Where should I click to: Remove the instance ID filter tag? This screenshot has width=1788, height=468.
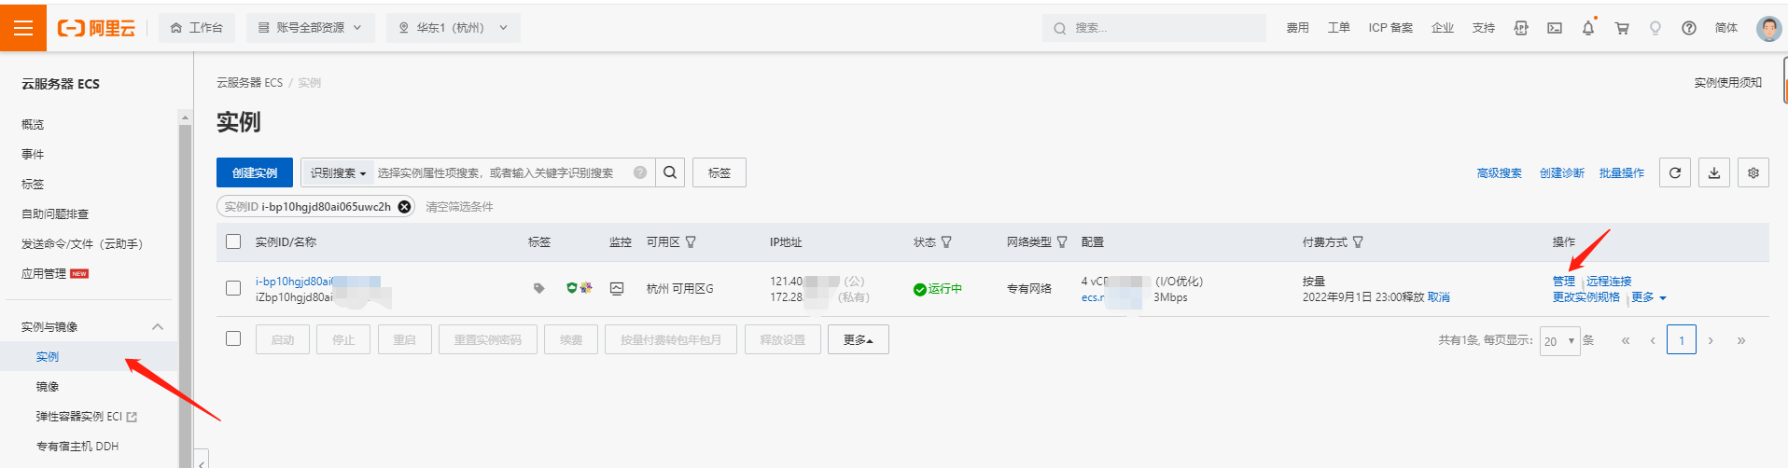[x=404, y=207]
